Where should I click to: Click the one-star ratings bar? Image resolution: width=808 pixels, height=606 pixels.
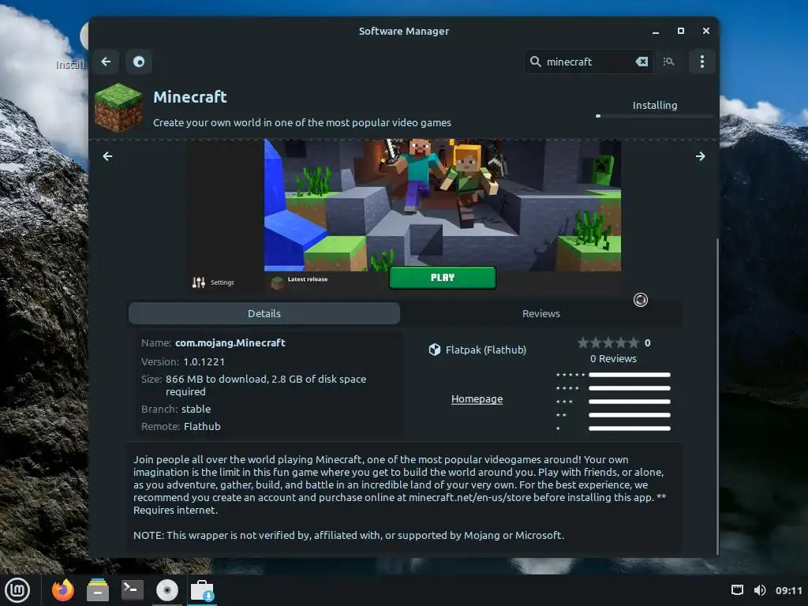pyautogui.click(x=630, y=428)
